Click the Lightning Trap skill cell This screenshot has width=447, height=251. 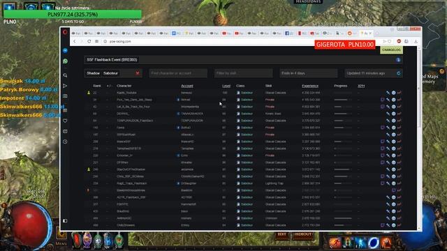274,183
